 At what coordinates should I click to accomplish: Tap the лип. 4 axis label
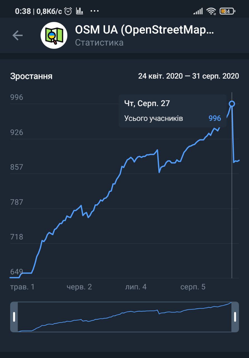point(136,287)
